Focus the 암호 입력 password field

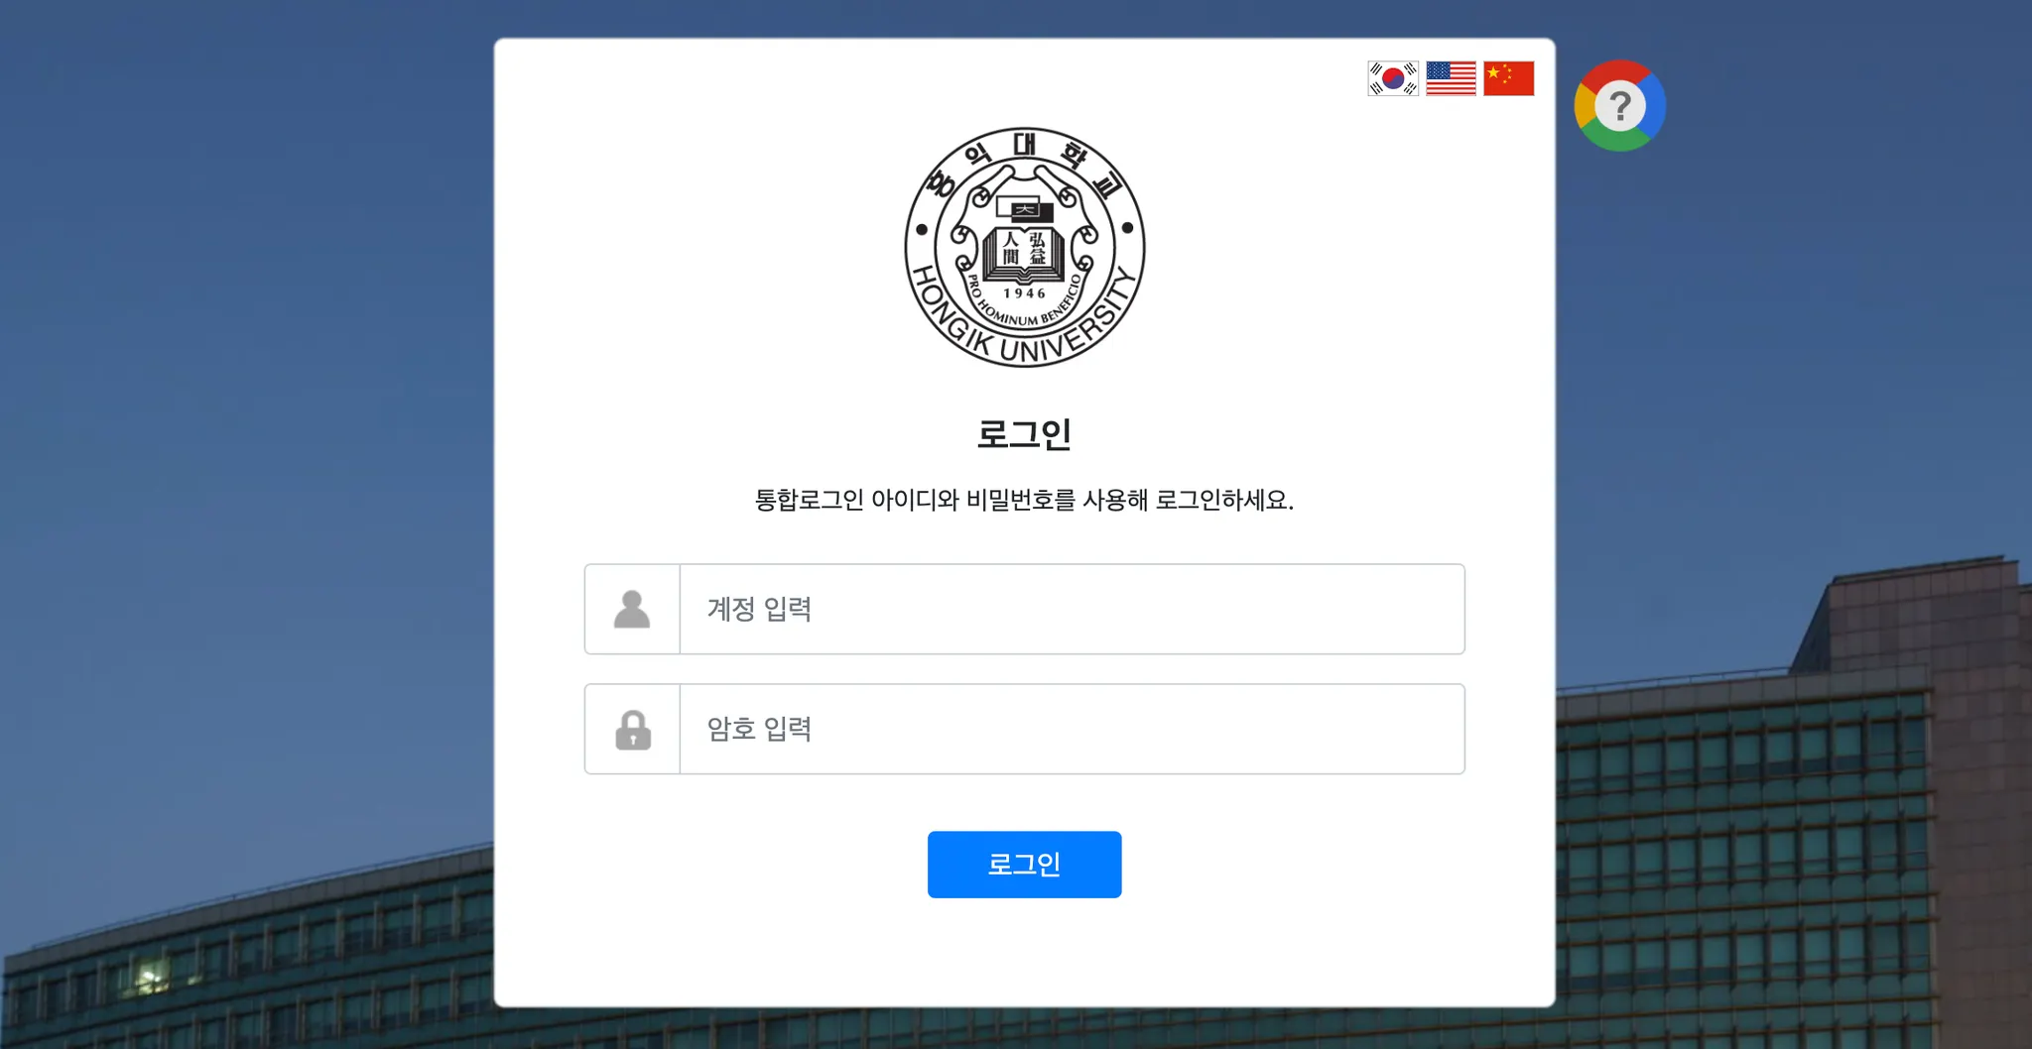coord(1072,729)
